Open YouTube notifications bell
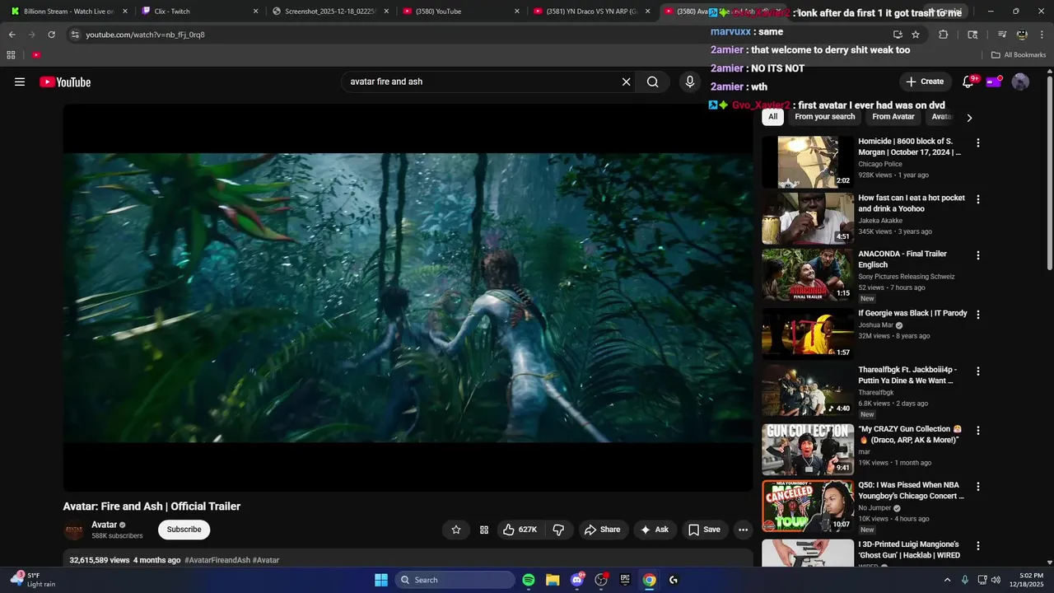This screenshot has width=1054, height=593. click(968, 82)
